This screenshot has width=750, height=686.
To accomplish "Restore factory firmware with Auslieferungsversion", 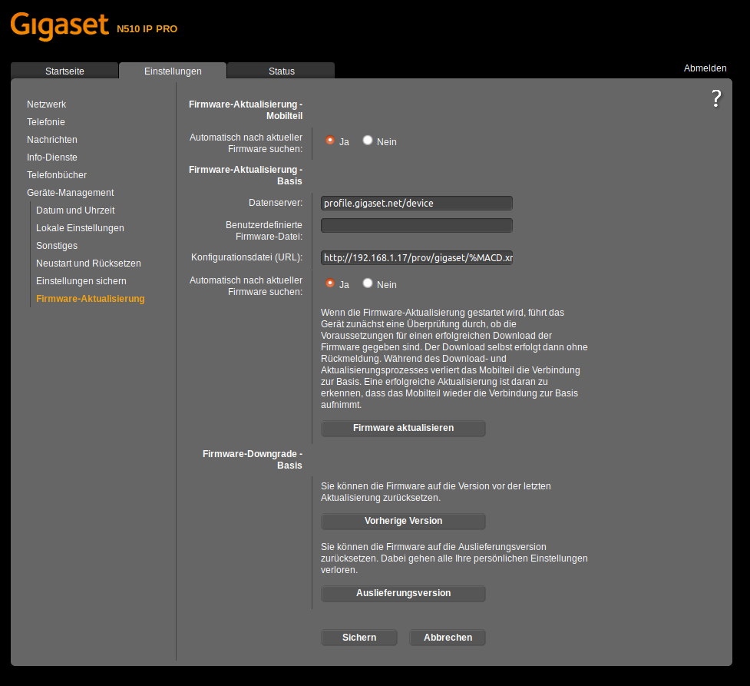I will pyautogui.click(x=402, y=593).
